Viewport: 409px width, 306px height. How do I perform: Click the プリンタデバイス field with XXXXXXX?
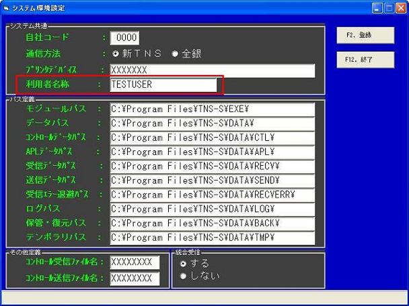[x=213, y=70]
